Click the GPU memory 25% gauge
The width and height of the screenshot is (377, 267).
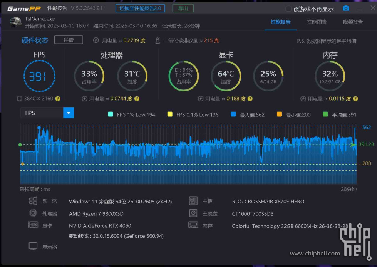(268, 76)
